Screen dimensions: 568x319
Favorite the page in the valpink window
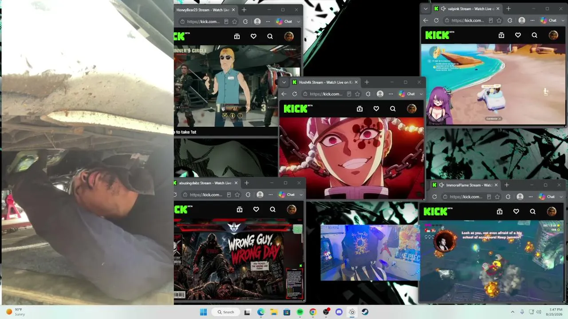pos(499,20)
